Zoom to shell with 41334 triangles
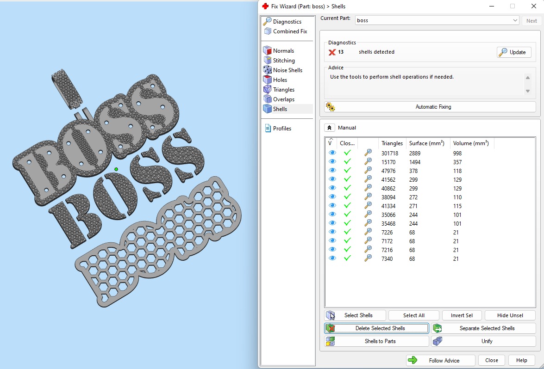 368,205
